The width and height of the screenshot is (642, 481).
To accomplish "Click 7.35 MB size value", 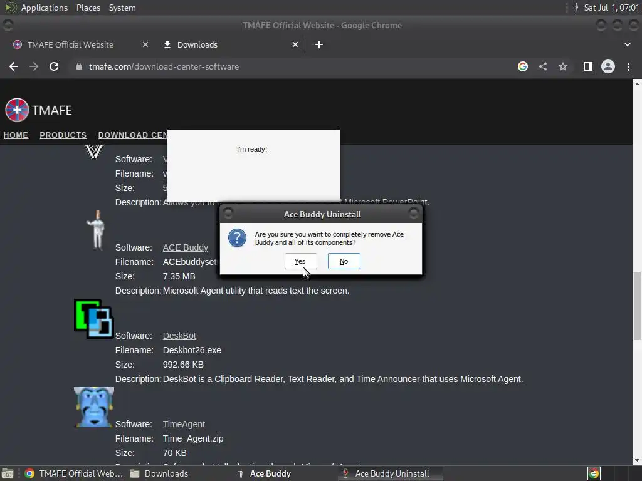I will 179,276.
